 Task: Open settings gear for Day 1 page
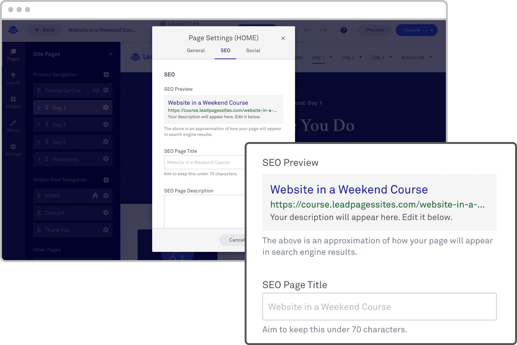point(106,107)
